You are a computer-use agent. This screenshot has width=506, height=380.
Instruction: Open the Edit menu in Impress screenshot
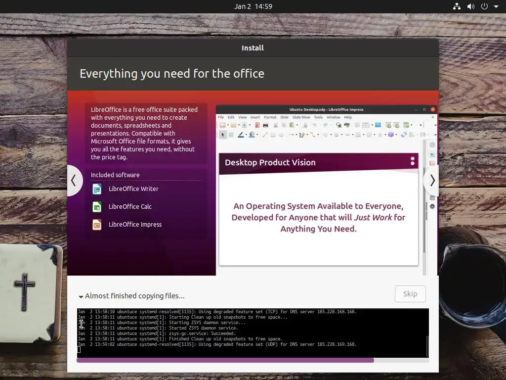[x=231, y=117]
